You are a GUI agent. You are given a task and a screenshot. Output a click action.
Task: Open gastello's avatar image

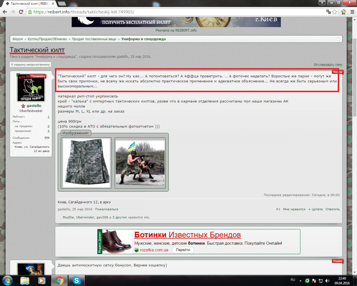31,87
